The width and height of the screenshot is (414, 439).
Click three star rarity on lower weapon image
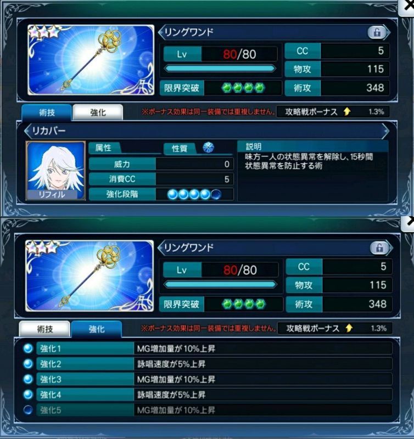click(42, 247)
